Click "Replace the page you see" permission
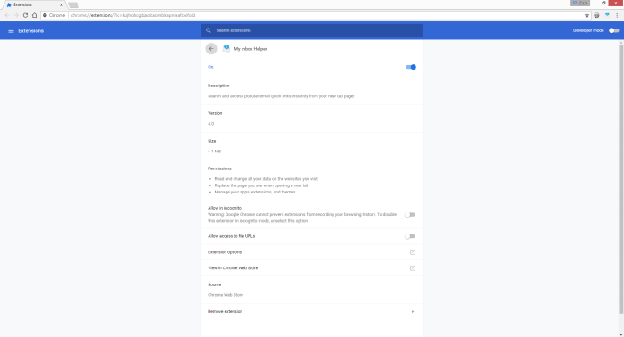 pos(261,185)
